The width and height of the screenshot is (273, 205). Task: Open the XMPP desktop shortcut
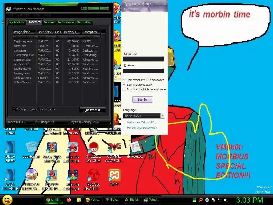click(114, 178)
